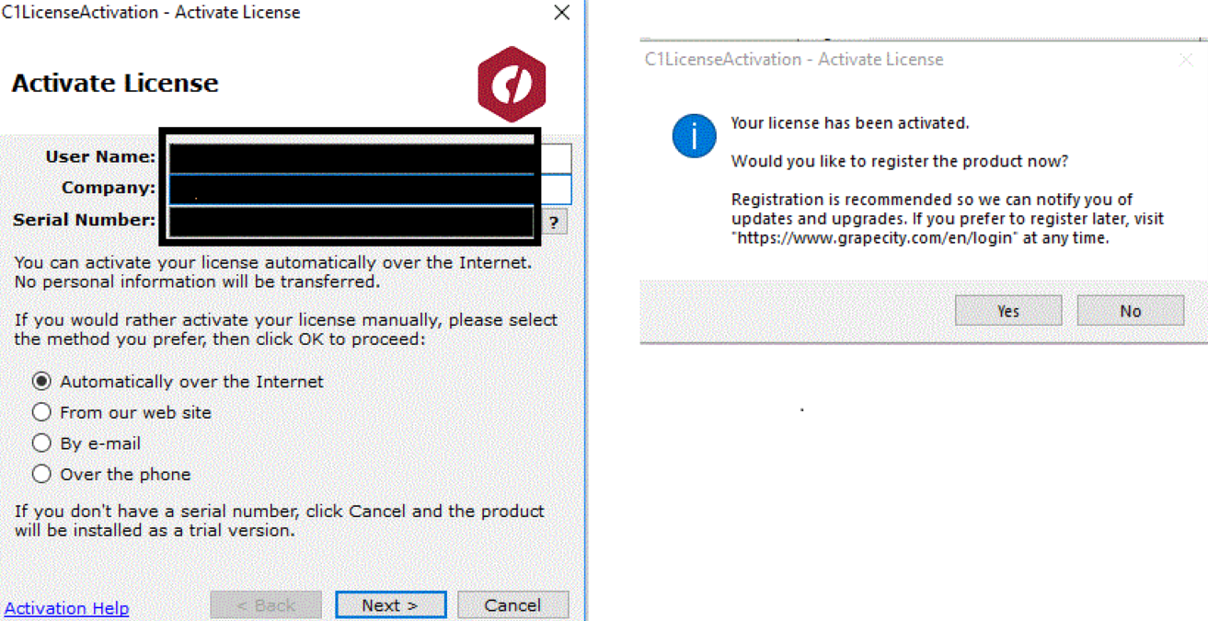The height and width of the screenshot is (621, 1208).
Task: Focus the Company input field
Action: (x=369, y=189)
